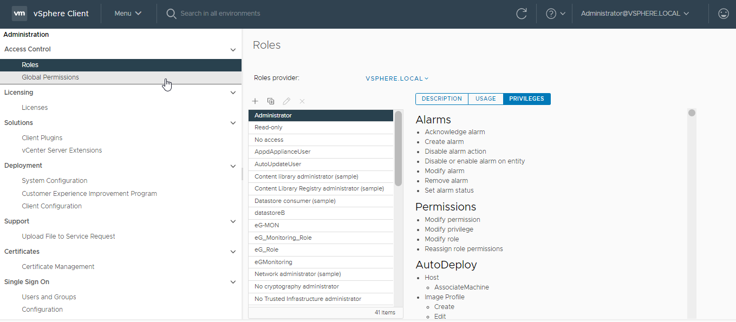Click the privileges panel scrollbar
Viewport: 736px width, 322px height.
tap(692, 113)
